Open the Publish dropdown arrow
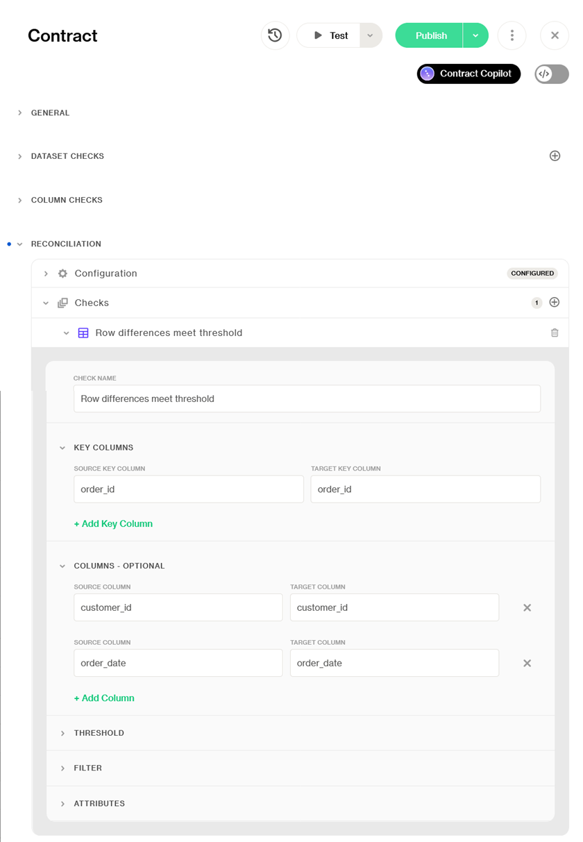The height and width of the screenshot is (842, 583). 475,35
